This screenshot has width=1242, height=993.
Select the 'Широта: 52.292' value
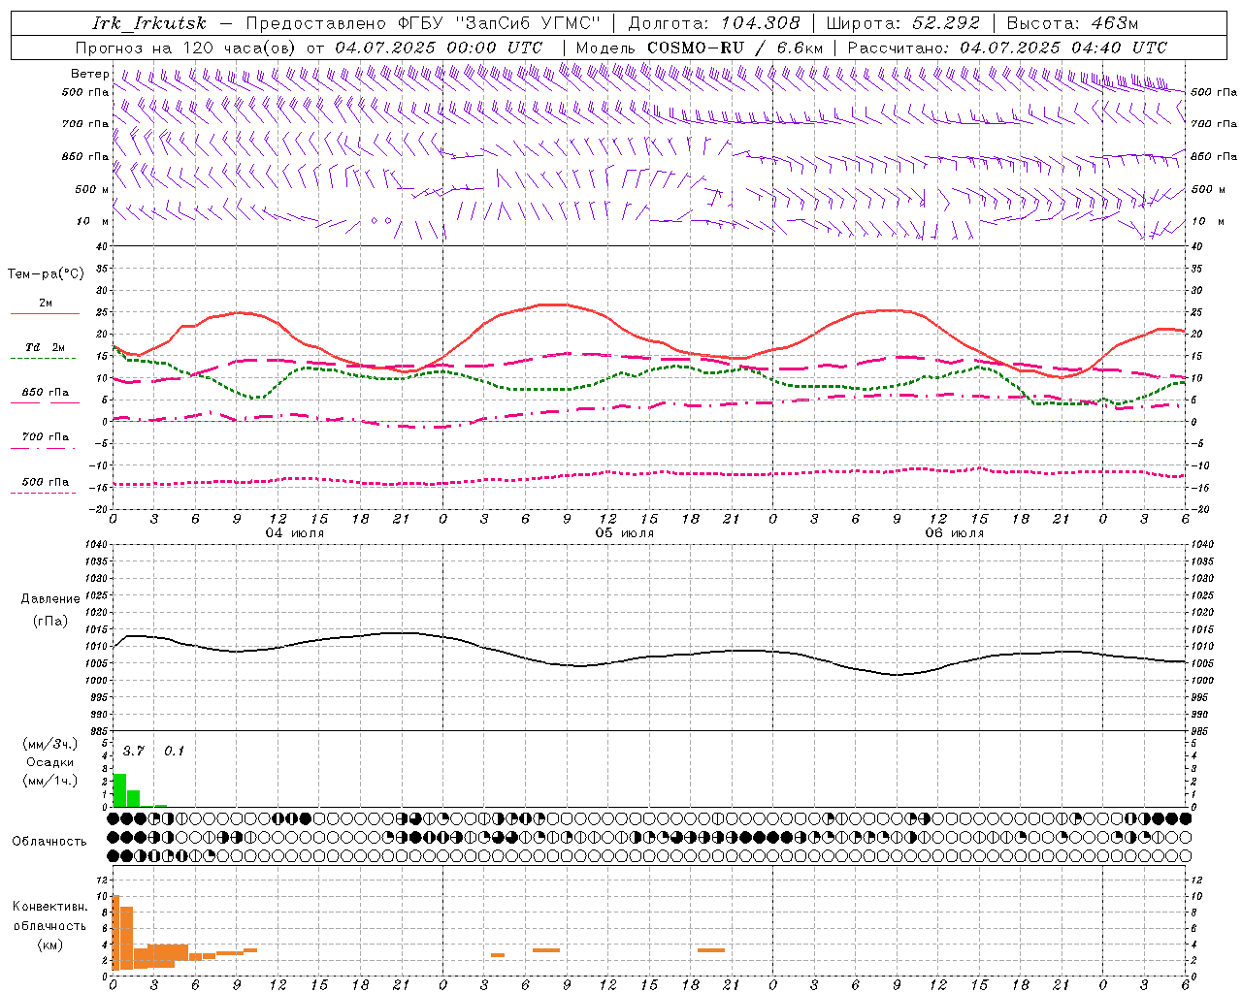click(x=903, y=23)
